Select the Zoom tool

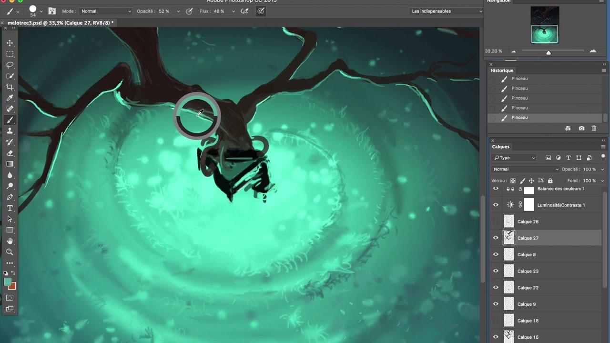point(10,252)
